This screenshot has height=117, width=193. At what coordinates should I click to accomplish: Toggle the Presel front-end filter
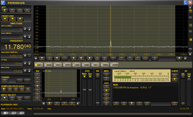tap(5, 20)
